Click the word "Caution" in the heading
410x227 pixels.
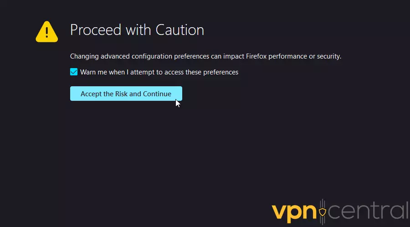tap(179, 30)
